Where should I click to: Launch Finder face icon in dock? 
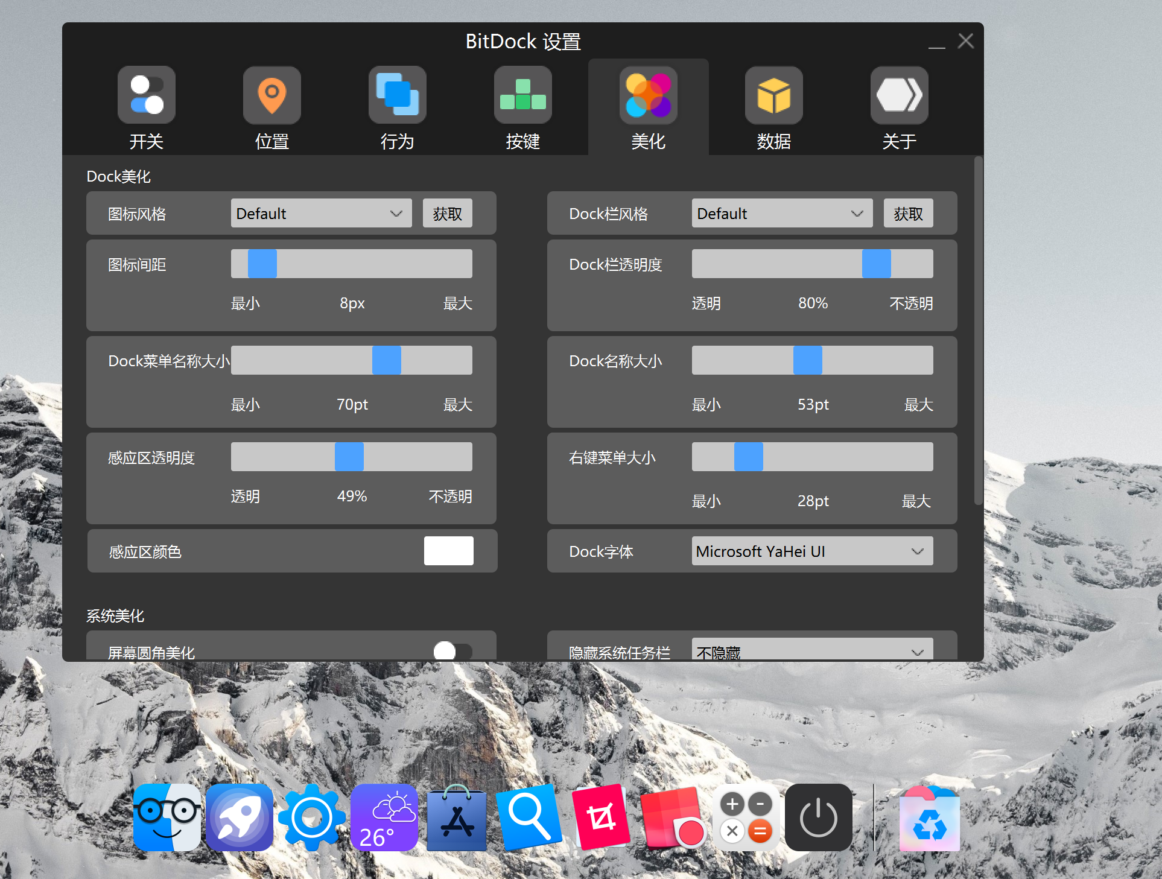[x=167, y=817]
